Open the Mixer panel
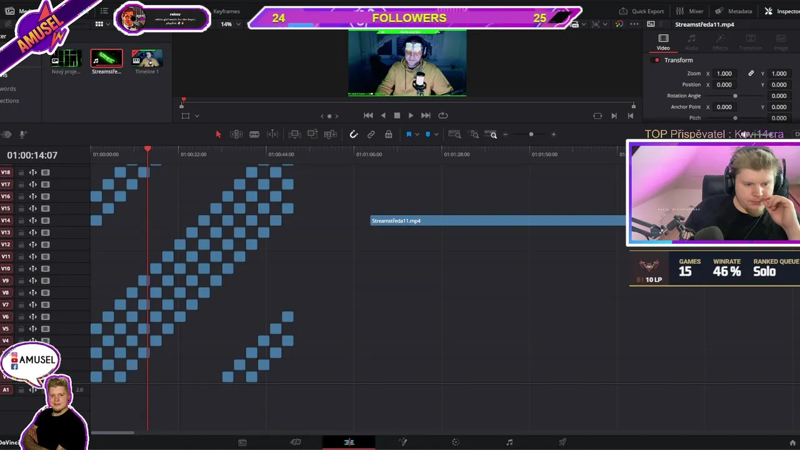The height and width of the screenshot is (450, 800). (689, 11)
